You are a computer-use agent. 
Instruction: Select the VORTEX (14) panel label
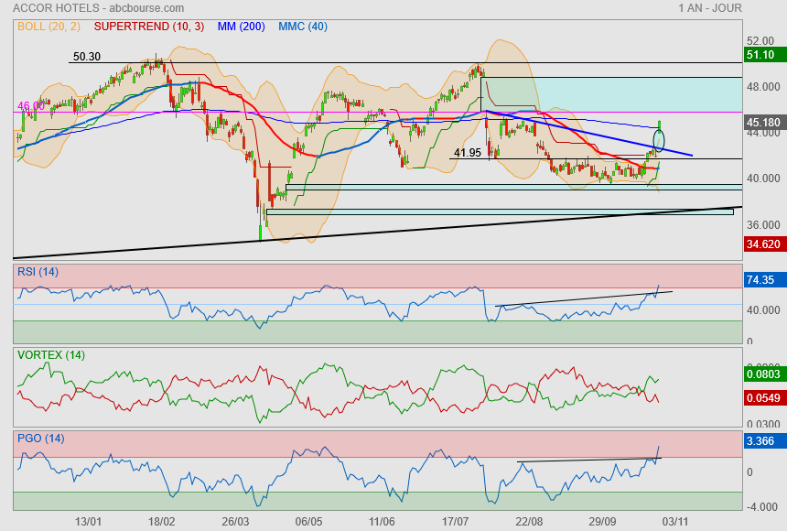tap(50, 355)
